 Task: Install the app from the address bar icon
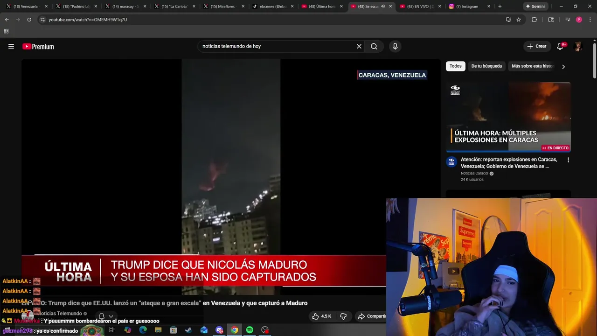tap(508, 20)
